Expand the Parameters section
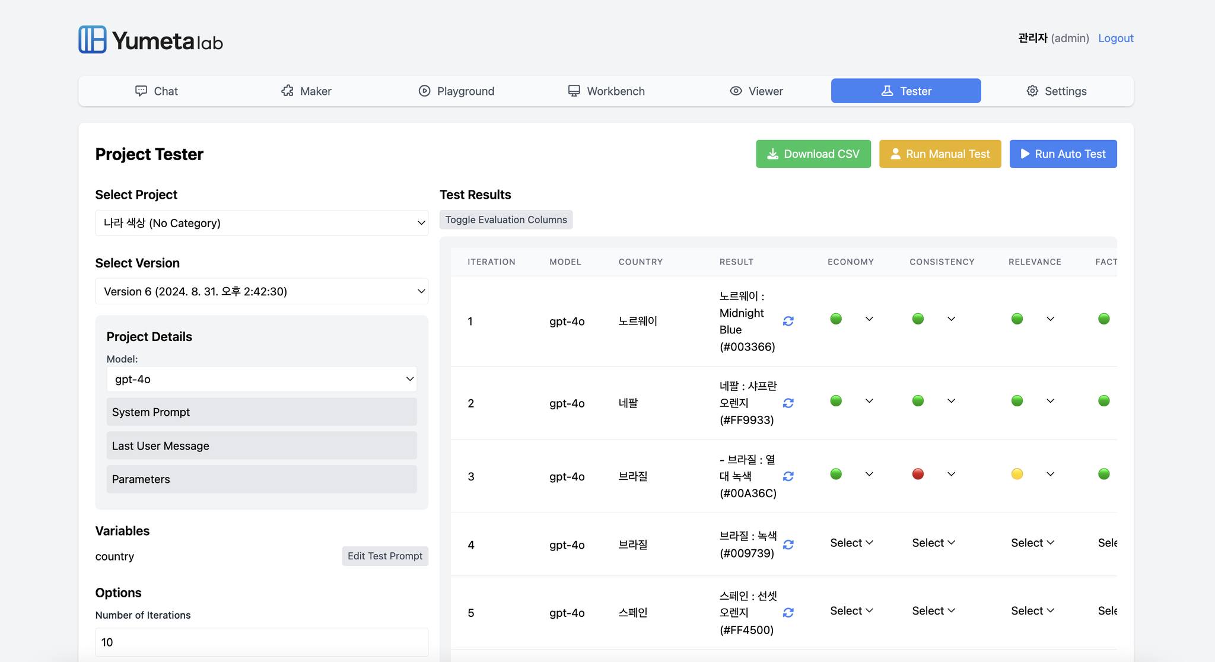Screen dimensions: 1215x662 262,479
